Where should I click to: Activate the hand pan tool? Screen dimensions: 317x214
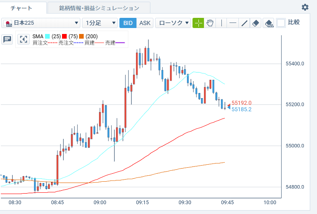tap(210, 23)
